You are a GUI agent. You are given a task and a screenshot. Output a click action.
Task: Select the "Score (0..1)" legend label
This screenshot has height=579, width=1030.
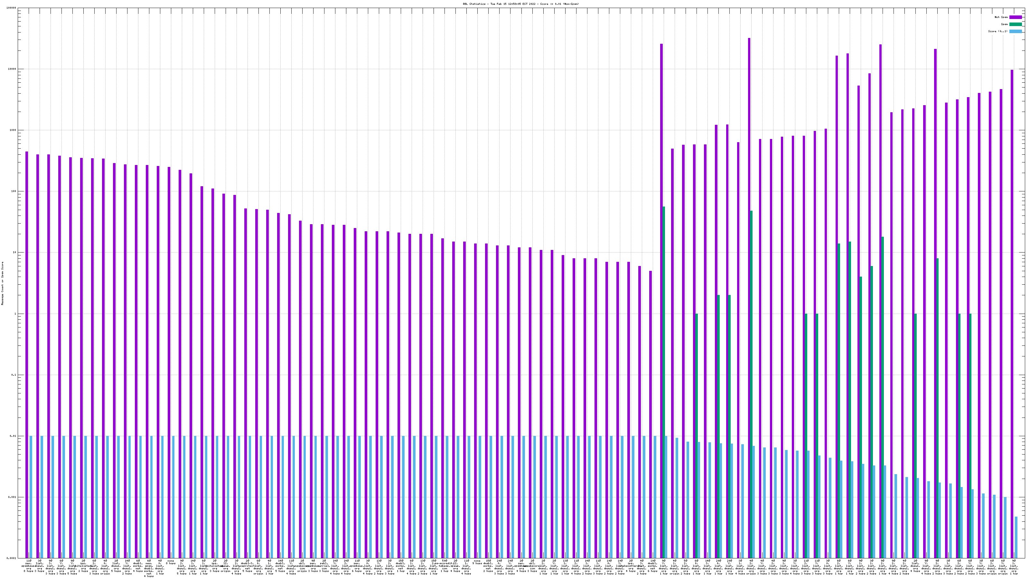point(997,31)
